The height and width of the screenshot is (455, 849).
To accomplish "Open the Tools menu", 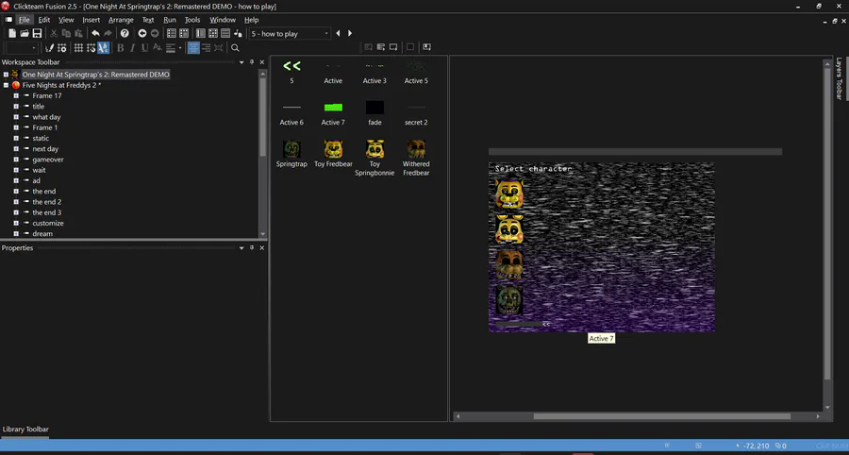I will click(192, 20).
